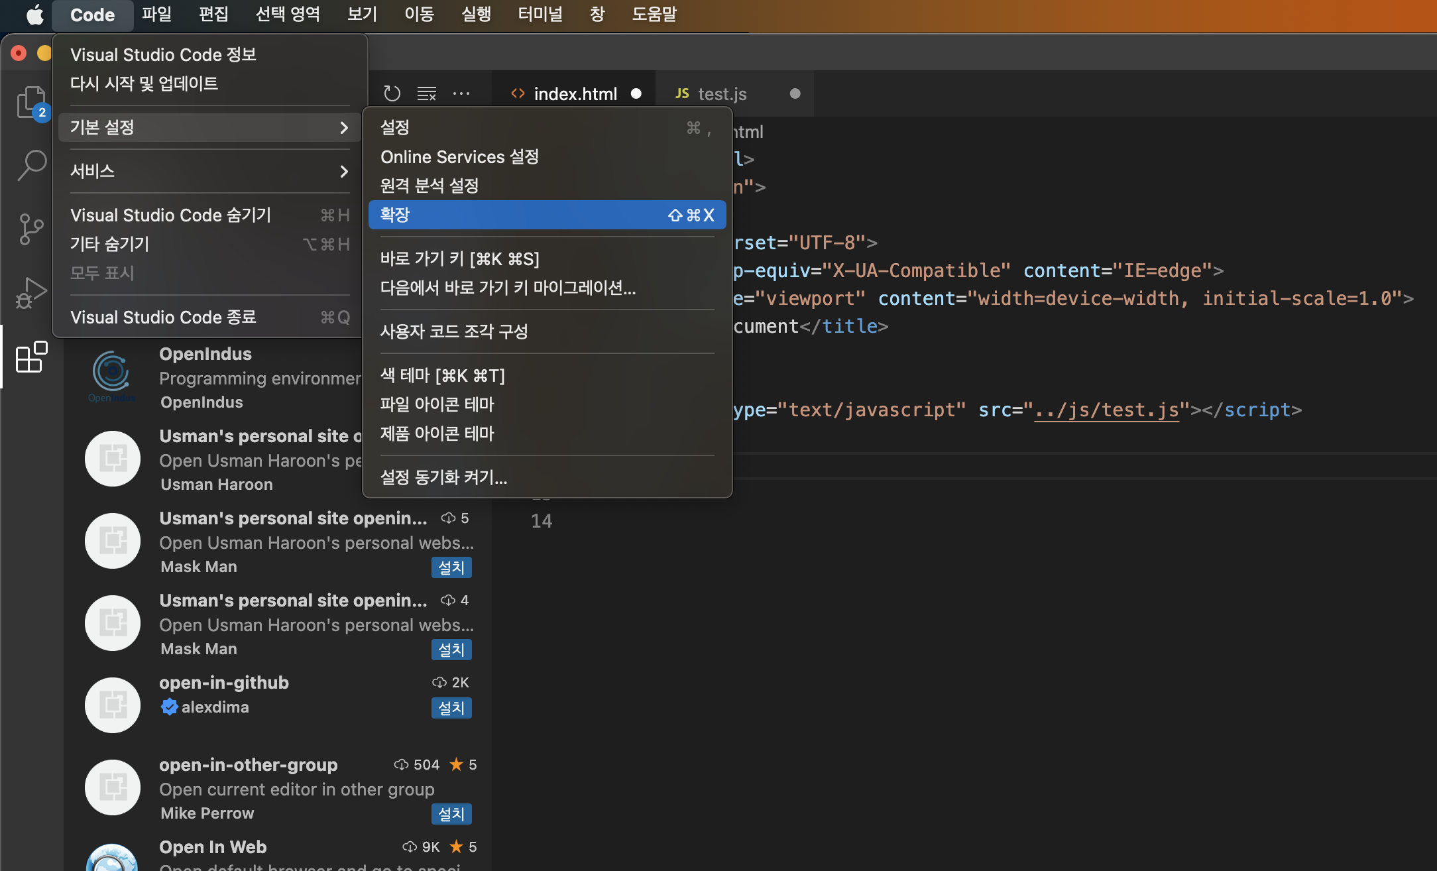The image size is (1437, 871).
Task: Switch to the test.js tab
Action: (722, 94)
